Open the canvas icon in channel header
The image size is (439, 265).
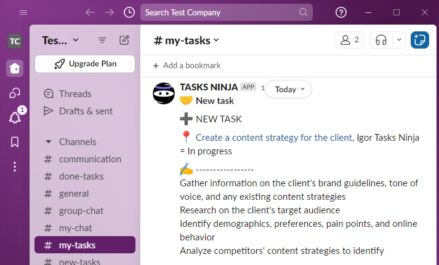click(x=420, y=41)
